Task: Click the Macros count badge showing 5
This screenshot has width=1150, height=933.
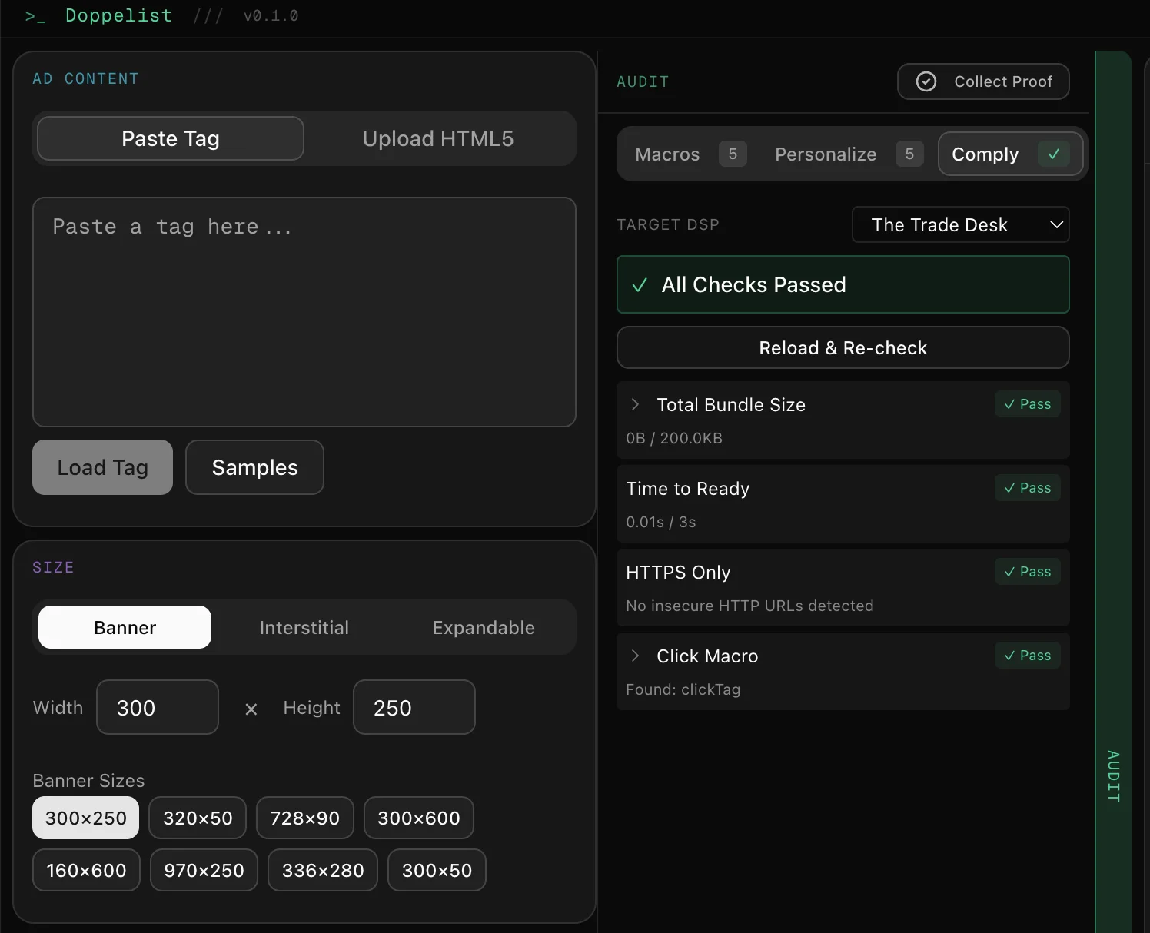Action: [x=732, y=154]
